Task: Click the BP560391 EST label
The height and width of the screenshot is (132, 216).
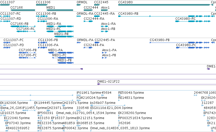Action: coord(45,113)
